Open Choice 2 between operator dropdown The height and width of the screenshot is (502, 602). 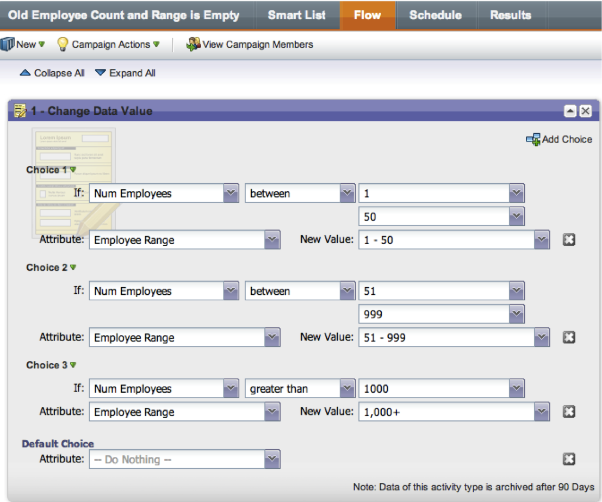coord(347,292)
